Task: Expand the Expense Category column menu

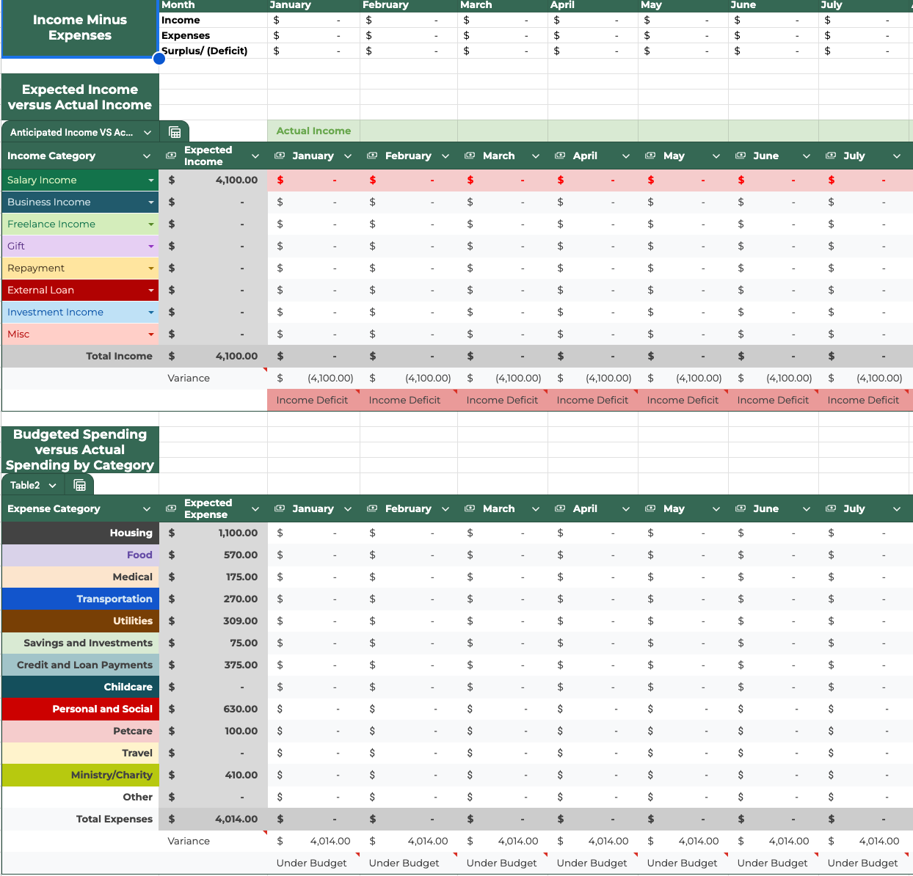Action: (147, 509)
